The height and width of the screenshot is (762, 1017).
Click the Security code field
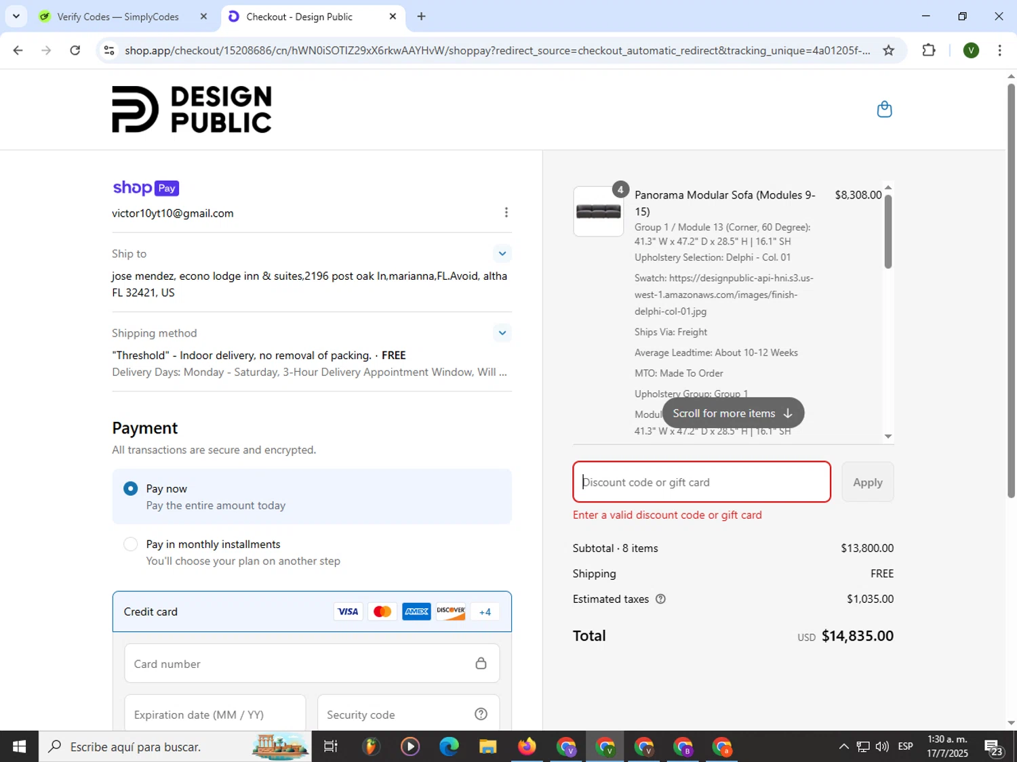pyautogui.click(x=408, y=714)
